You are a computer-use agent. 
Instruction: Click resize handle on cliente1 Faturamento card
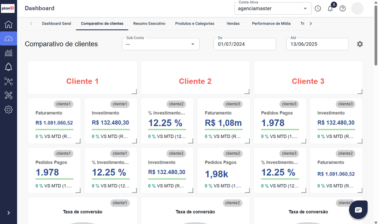click(78, 141)
